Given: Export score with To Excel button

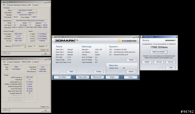Looking at the screenshot, I should point(159,62).
